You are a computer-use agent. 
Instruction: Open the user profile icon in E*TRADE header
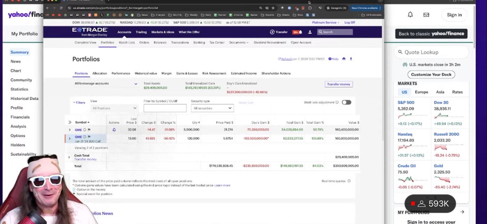point(310,32)
